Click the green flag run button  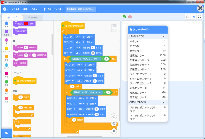point(125,17)
